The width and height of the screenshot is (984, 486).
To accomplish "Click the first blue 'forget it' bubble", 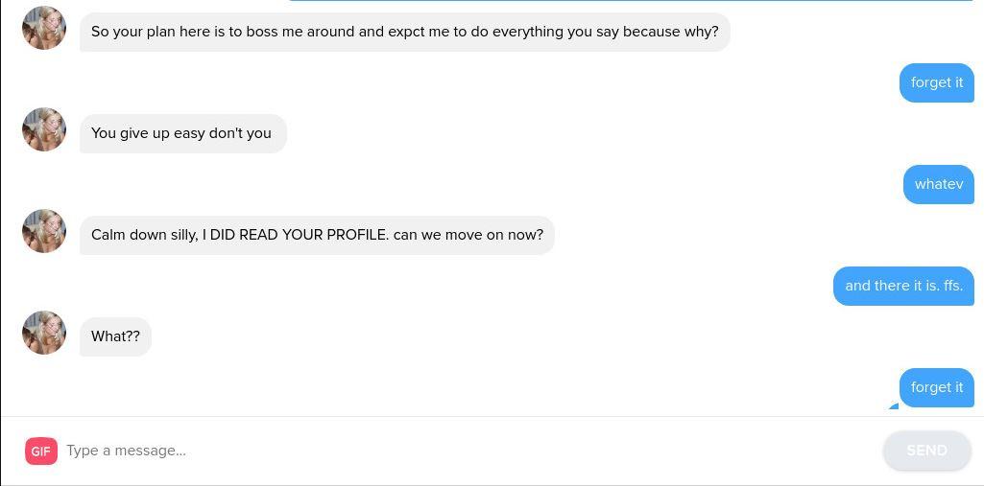I will click(x=936, y=82).
